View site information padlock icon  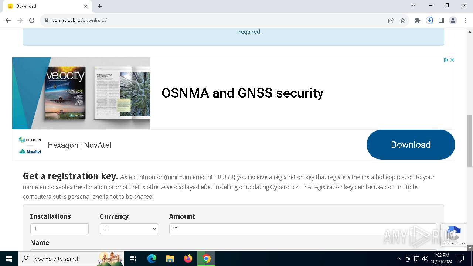tap(47, 20)
